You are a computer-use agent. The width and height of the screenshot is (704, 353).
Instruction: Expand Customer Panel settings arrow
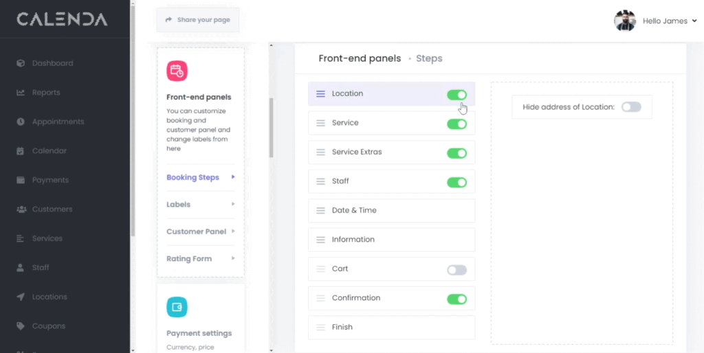[x=233, y=231]
